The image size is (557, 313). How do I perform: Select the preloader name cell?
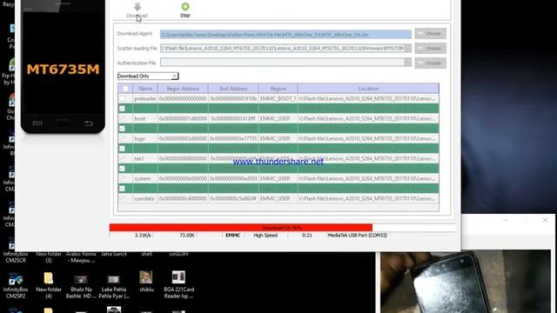[x=145, y=98]
